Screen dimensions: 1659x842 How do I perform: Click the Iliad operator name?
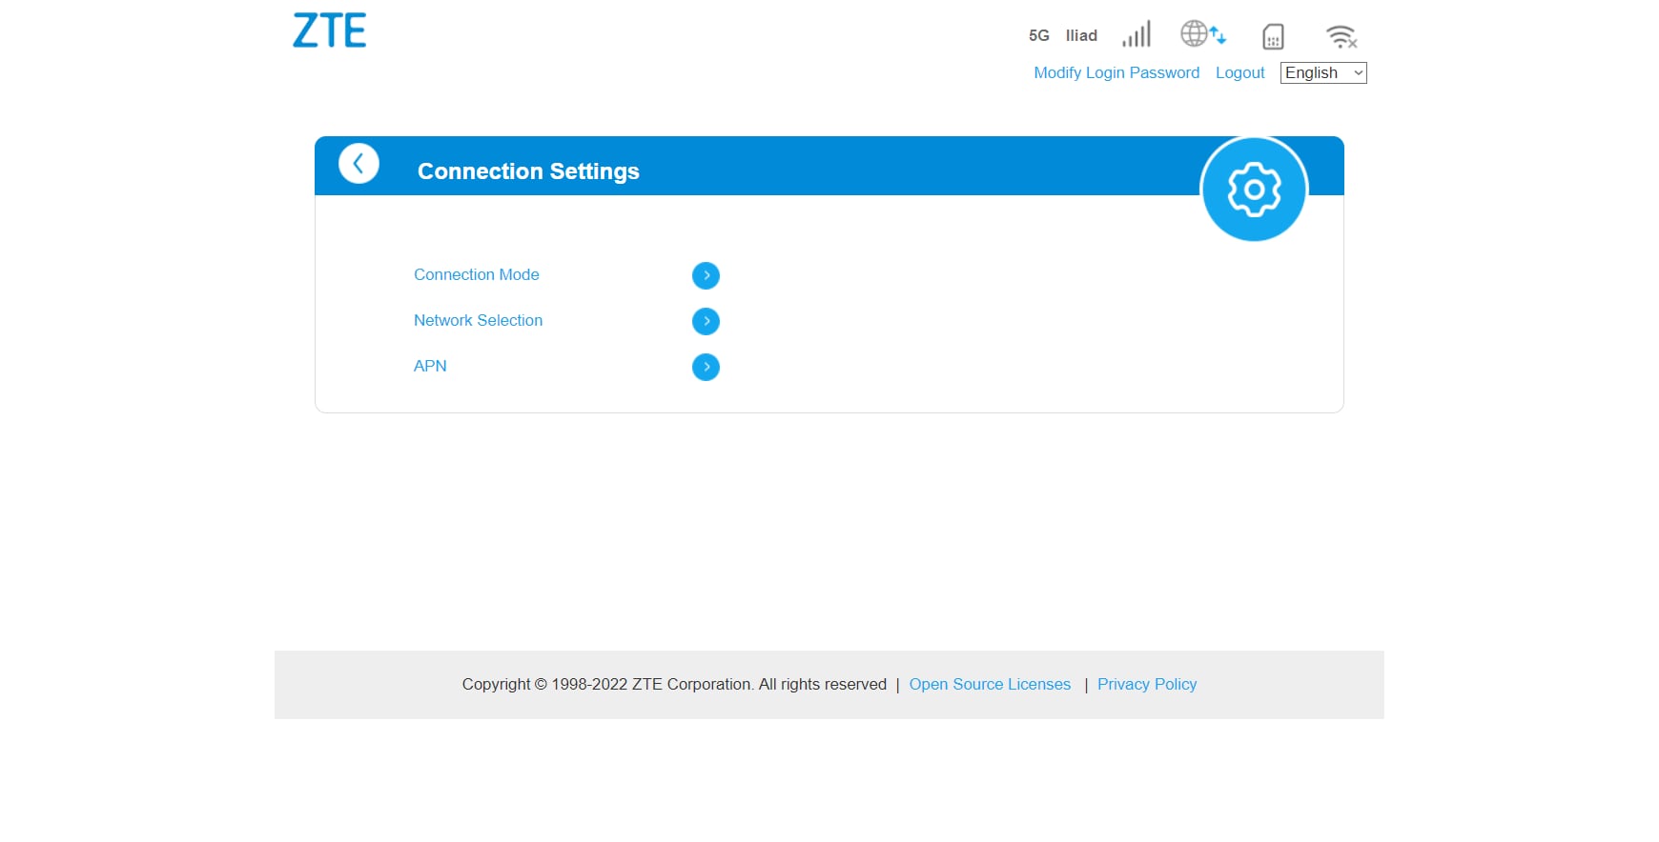pos(1081,35)
